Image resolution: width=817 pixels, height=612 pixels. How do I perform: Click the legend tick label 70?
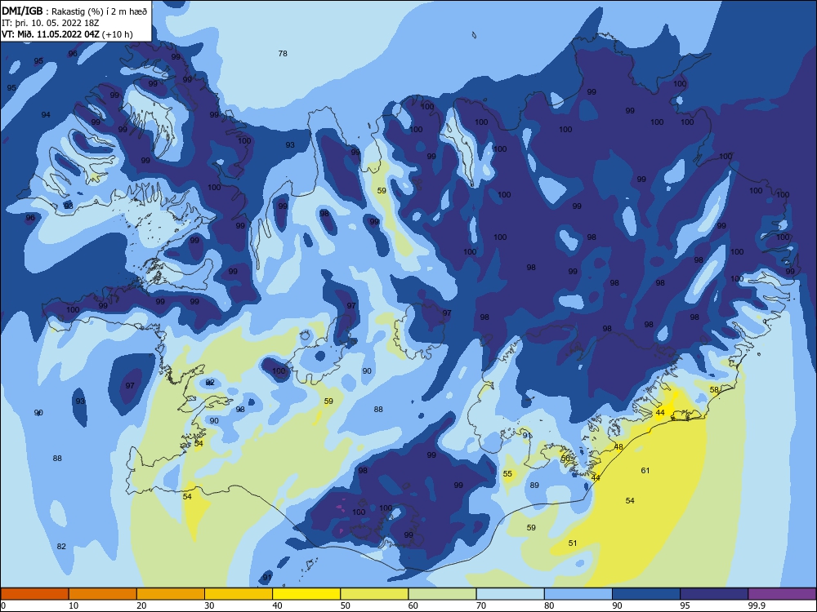point(481,605)
